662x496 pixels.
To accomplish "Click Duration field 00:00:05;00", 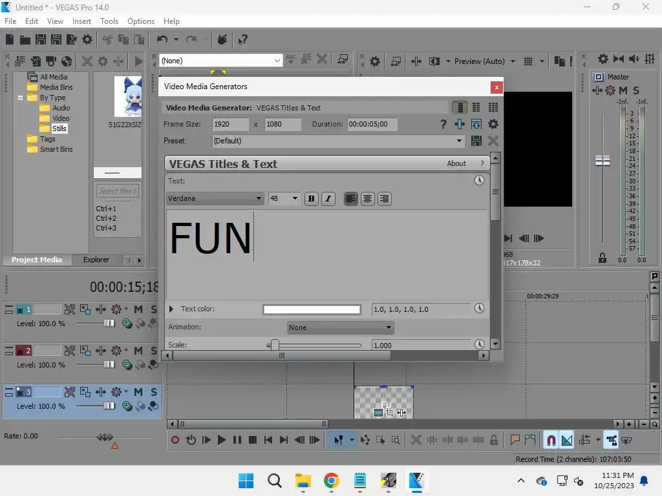I will (372, 125).
